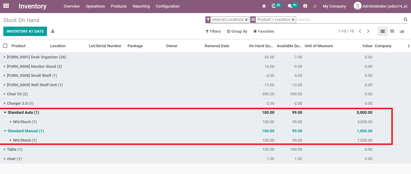Open the Operations menu
Viewport: 411px width, 174px height.
pyautogui.click(x=95, y=6)
